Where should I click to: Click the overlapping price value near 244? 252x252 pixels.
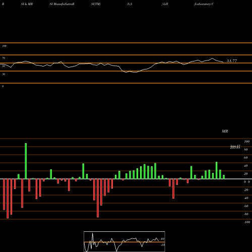[235, 147]
